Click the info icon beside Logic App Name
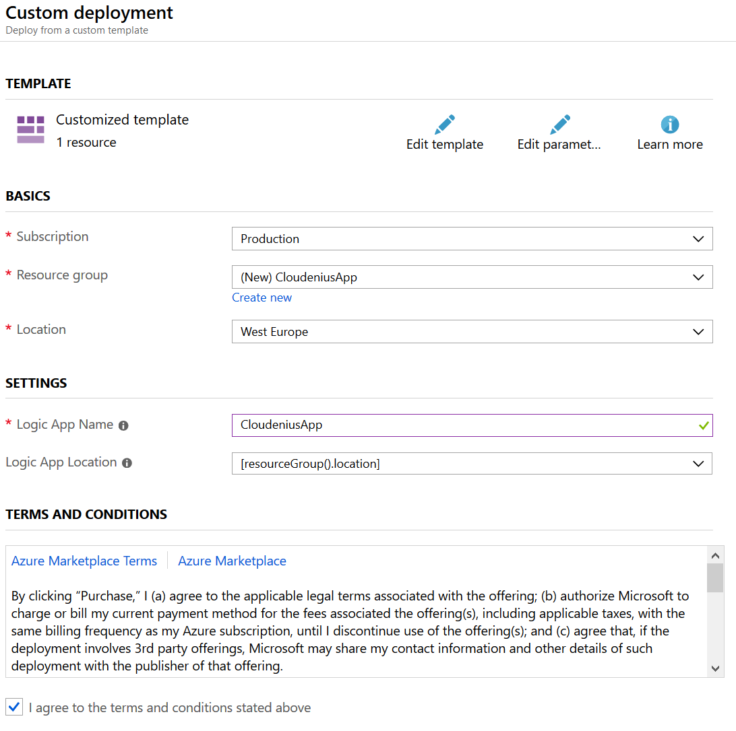The height and width of the screenshot is (731, 736). coord(121,424)
